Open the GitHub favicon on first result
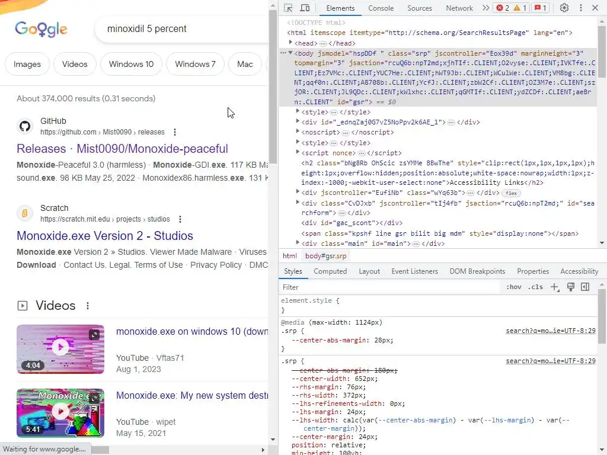Screen dimensions: 607x455 coord(25,126)
